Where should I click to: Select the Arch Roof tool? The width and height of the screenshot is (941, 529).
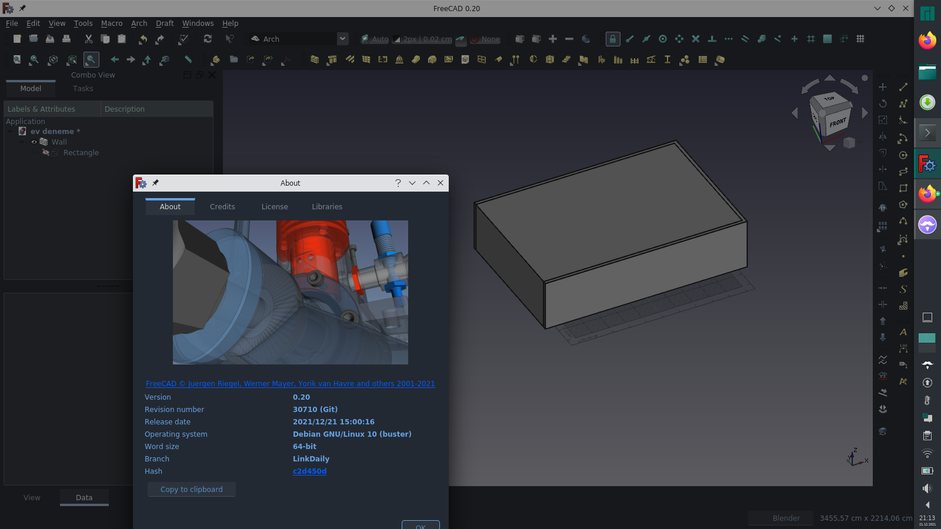416,59
